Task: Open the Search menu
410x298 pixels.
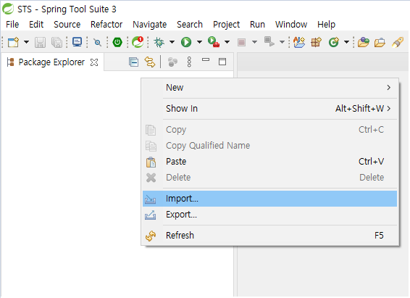Action: click(x=190, y=25)
